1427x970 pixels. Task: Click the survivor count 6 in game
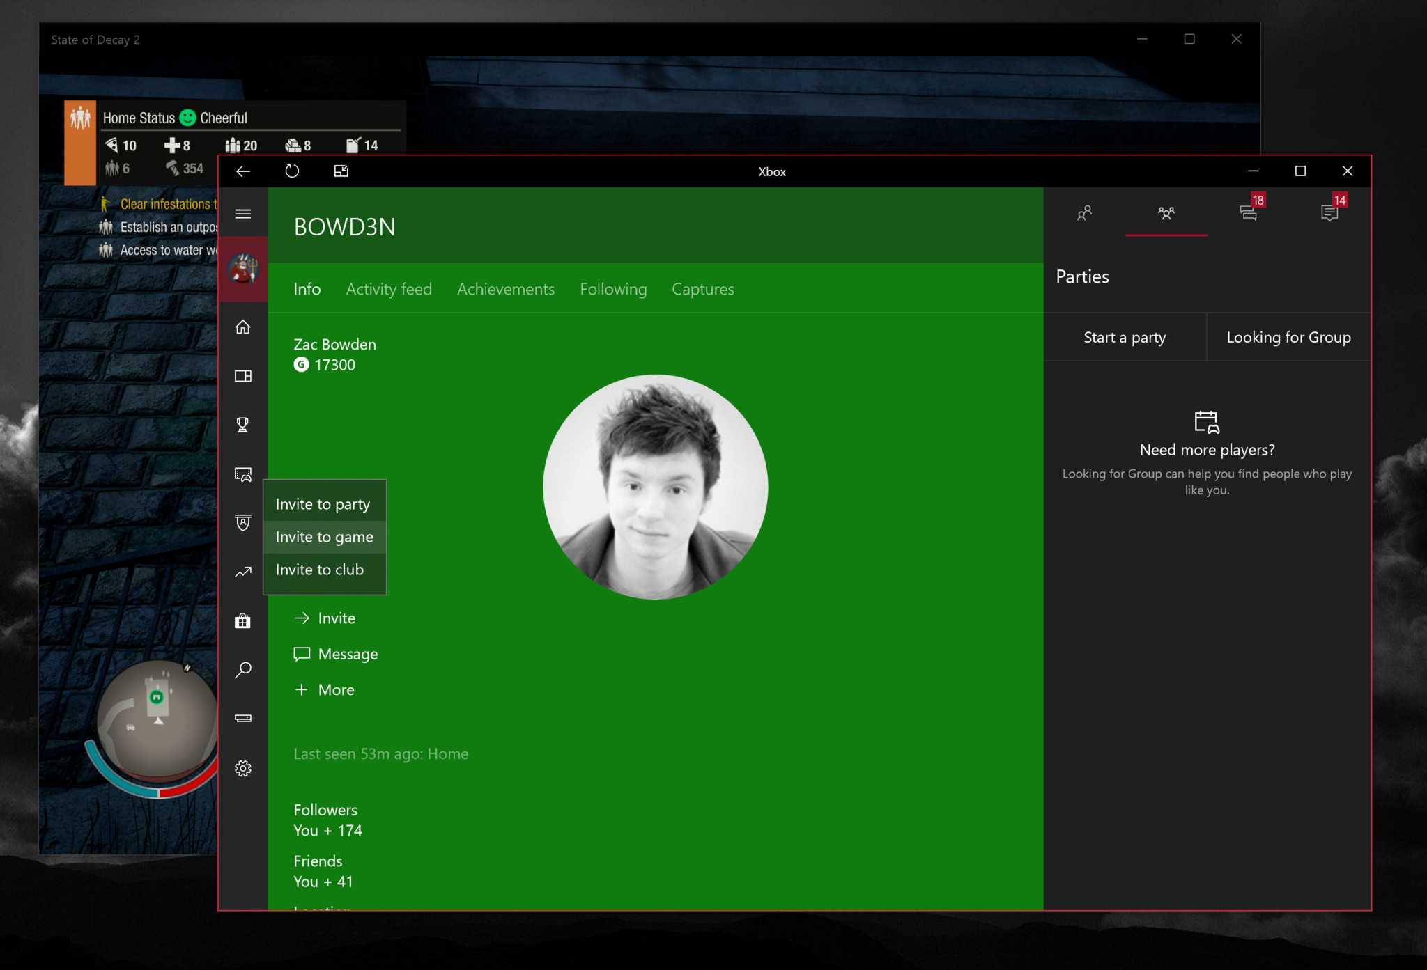click(117, 168)
